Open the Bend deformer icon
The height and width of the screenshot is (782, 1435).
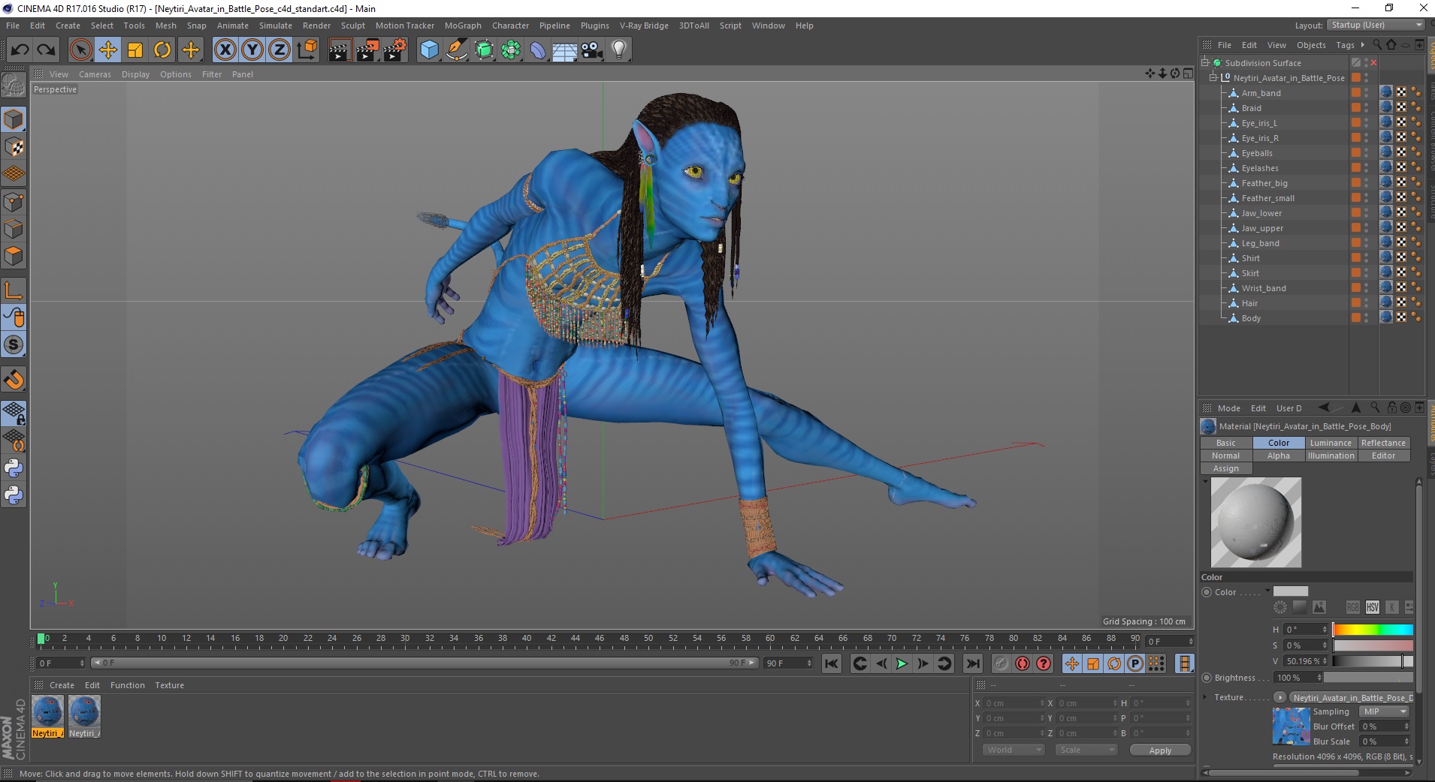(x=538, y=50)
